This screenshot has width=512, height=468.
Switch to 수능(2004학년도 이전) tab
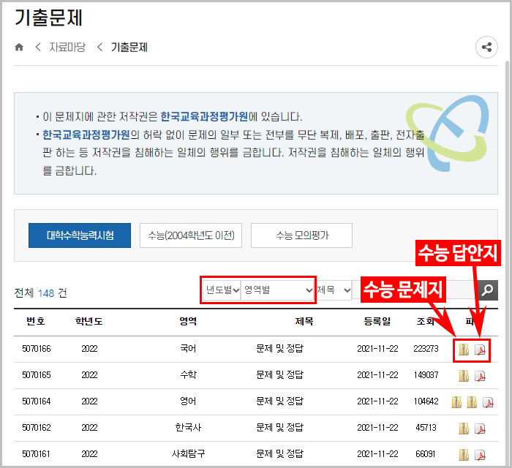point(191,235)
